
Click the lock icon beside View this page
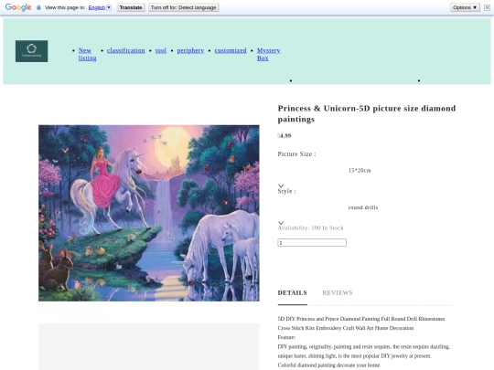(38, 7)
